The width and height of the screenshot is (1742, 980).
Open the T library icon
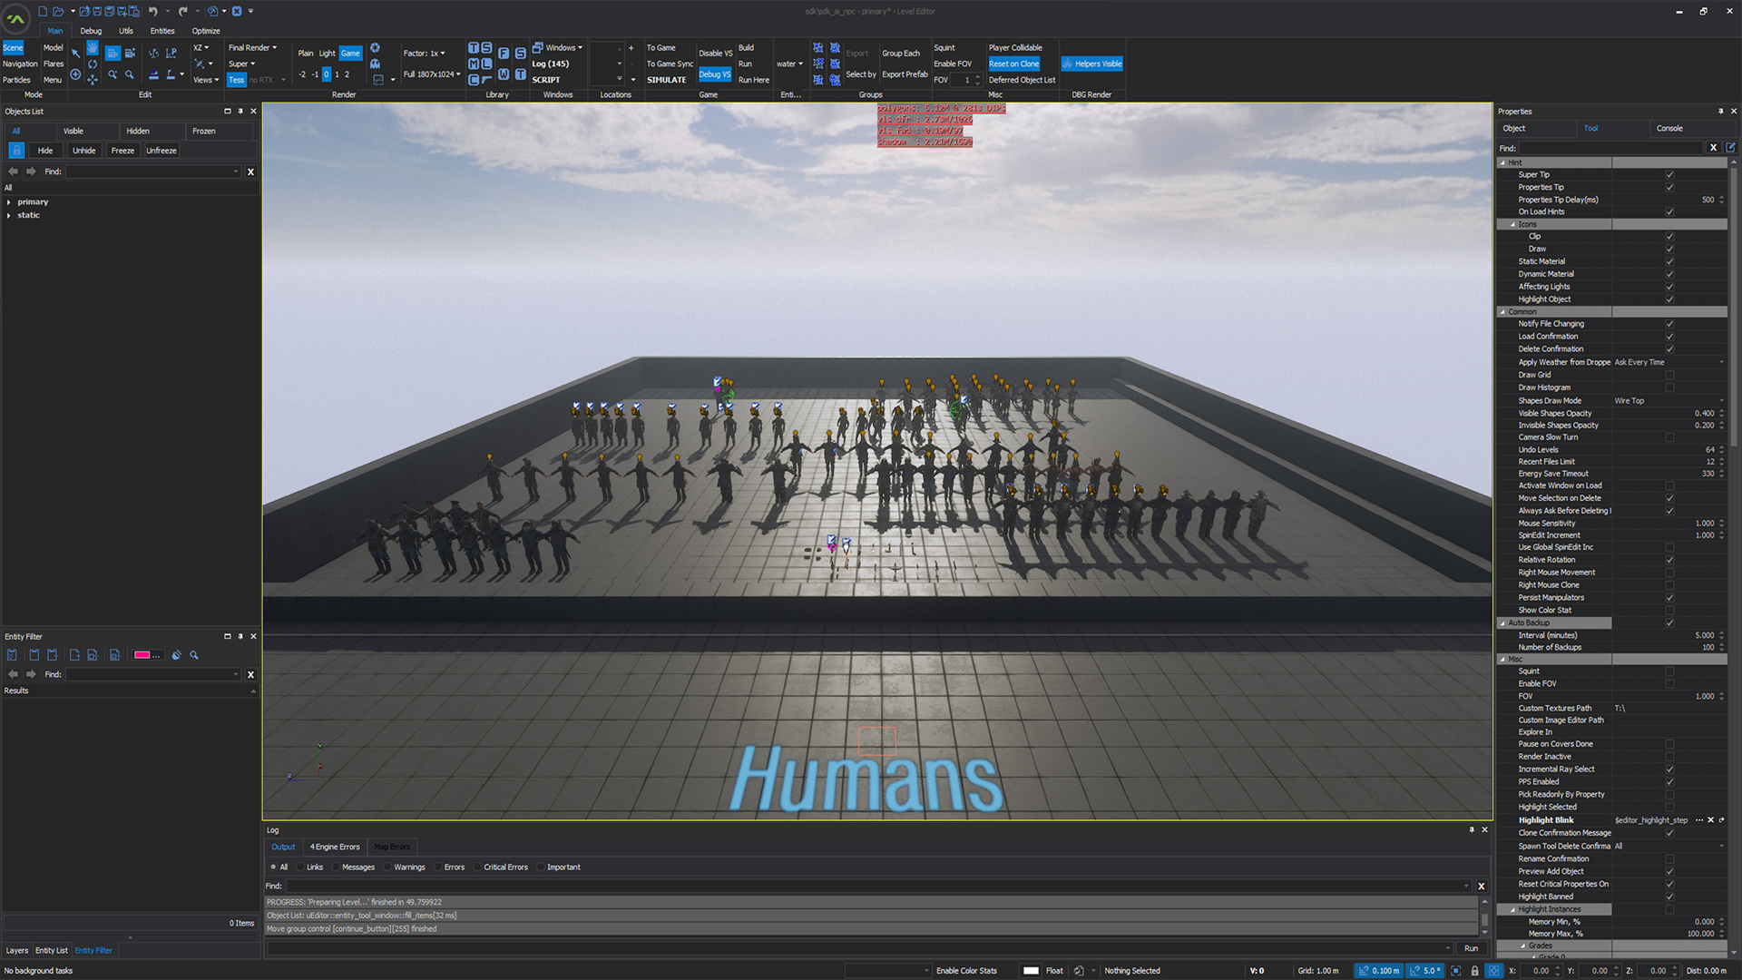point(473,48)
